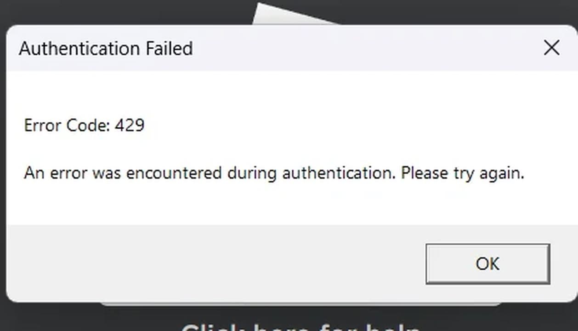Click OK to dismiss the error dialog
Screen dimensions: 578x331
tap(487, 264)
